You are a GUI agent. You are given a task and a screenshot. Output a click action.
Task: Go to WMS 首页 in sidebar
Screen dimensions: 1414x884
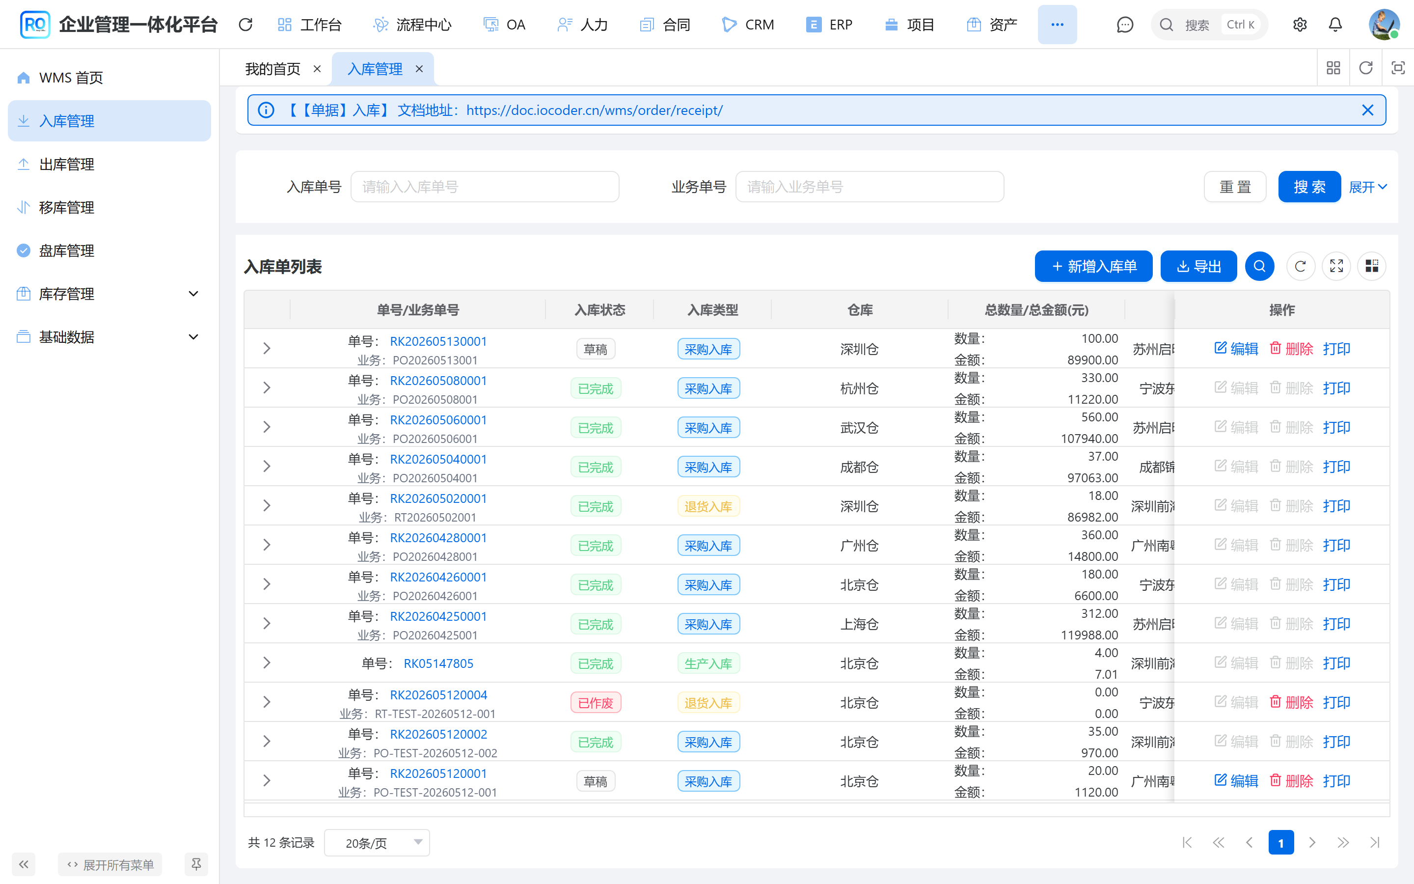pos(109,78)
